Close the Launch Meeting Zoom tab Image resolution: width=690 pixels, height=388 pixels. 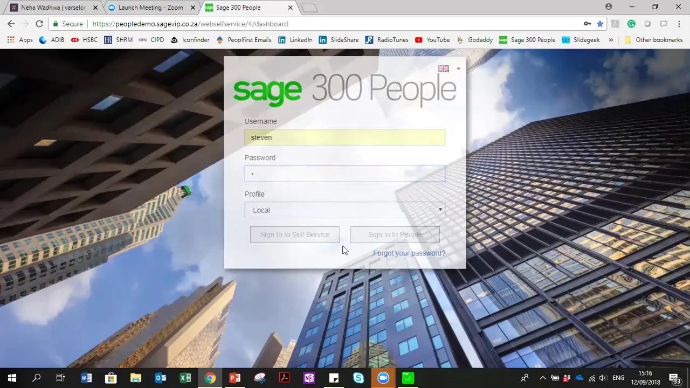coord(192,8)
